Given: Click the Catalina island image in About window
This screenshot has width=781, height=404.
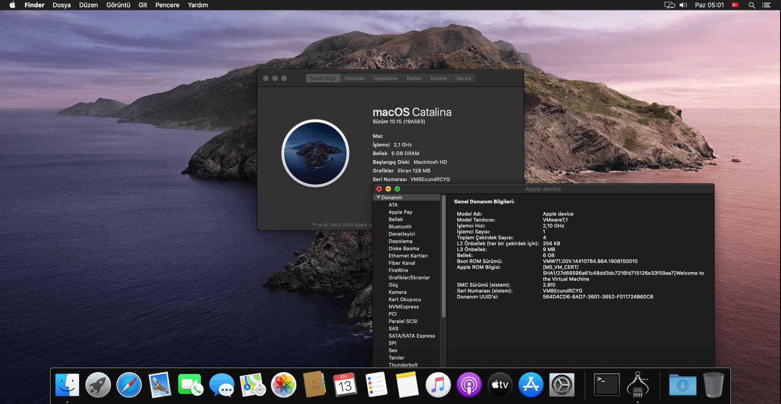Looking at the screenshot, I should coord(315,153).
